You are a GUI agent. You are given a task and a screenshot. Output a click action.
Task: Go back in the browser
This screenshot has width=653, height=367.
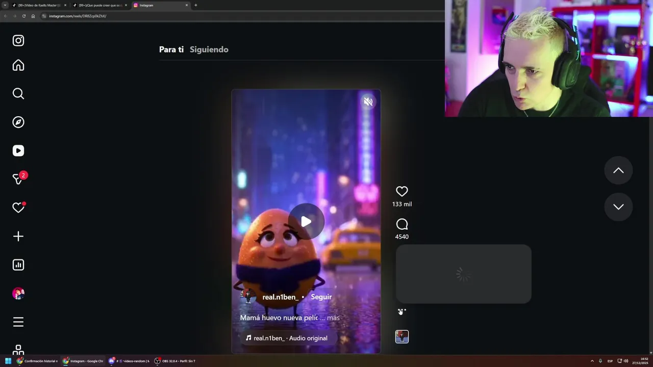(5, 16)
